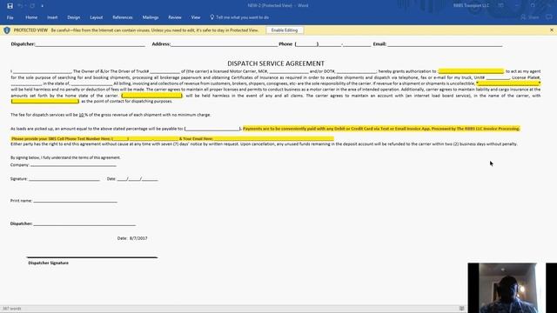Click the DISPATCH SERVICE AGREEMENT heading
557x313 pixels.
click(276, 63)
